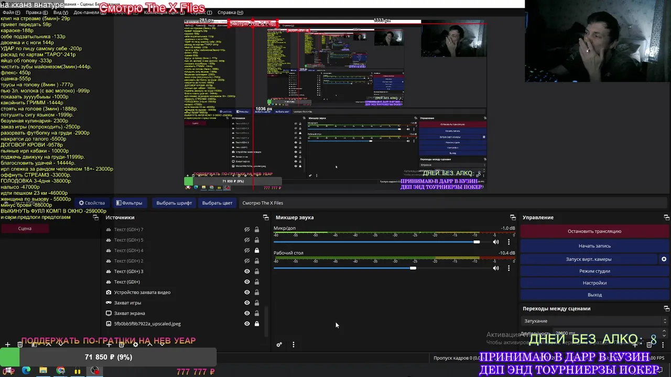Adjust the Рабочий стол volume slider handle
The width and height of the screenshot is (671, 377).
[413, 268]
